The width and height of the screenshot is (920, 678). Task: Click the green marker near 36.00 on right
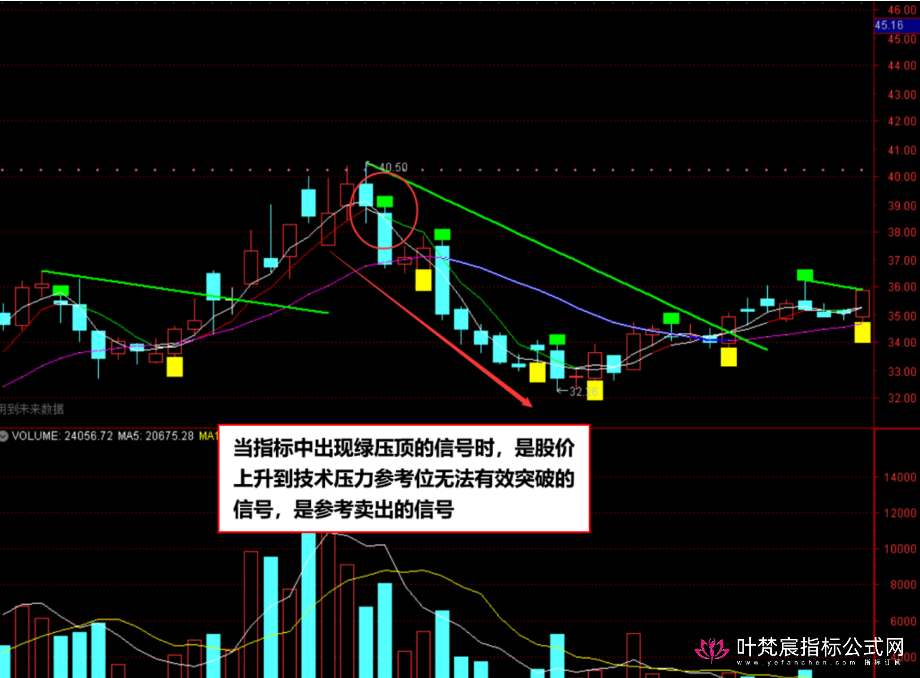tap(804, 275)
